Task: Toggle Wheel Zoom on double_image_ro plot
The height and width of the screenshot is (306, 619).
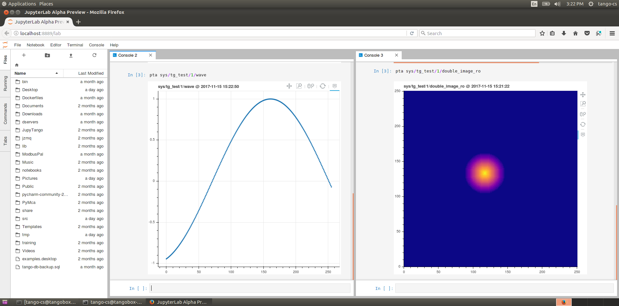Action: [583, 114]
